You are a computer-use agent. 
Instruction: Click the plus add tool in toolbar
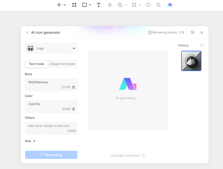(59, 5)
